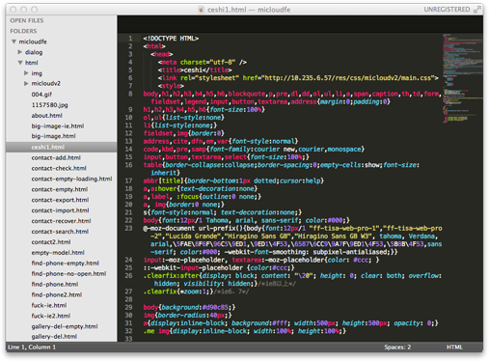Viewport: 489px width, 361px height.
Task: Open 004.gif in the sidebar
Action: coord(41,95)
